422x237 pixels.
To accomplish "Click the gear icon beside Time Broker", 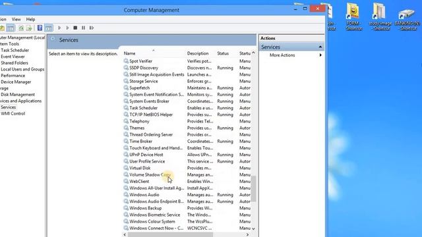I will (126, 142).
